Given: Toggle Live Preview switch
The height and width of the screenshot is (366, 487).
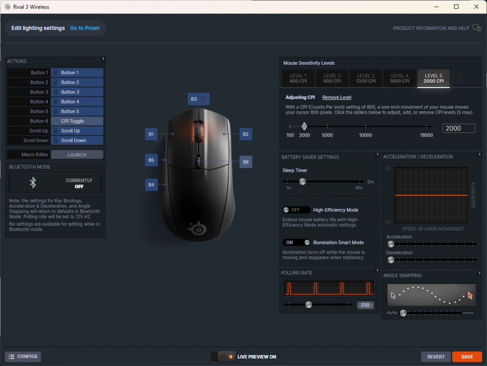Looking at the screenshot, I should click(223, 356).
